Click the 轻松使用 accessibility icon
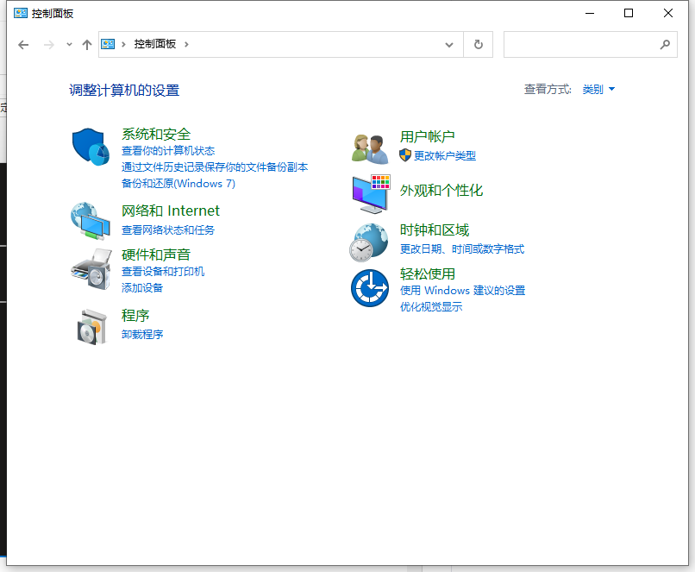Screen dimensions: 695x572 click(369, 287)
